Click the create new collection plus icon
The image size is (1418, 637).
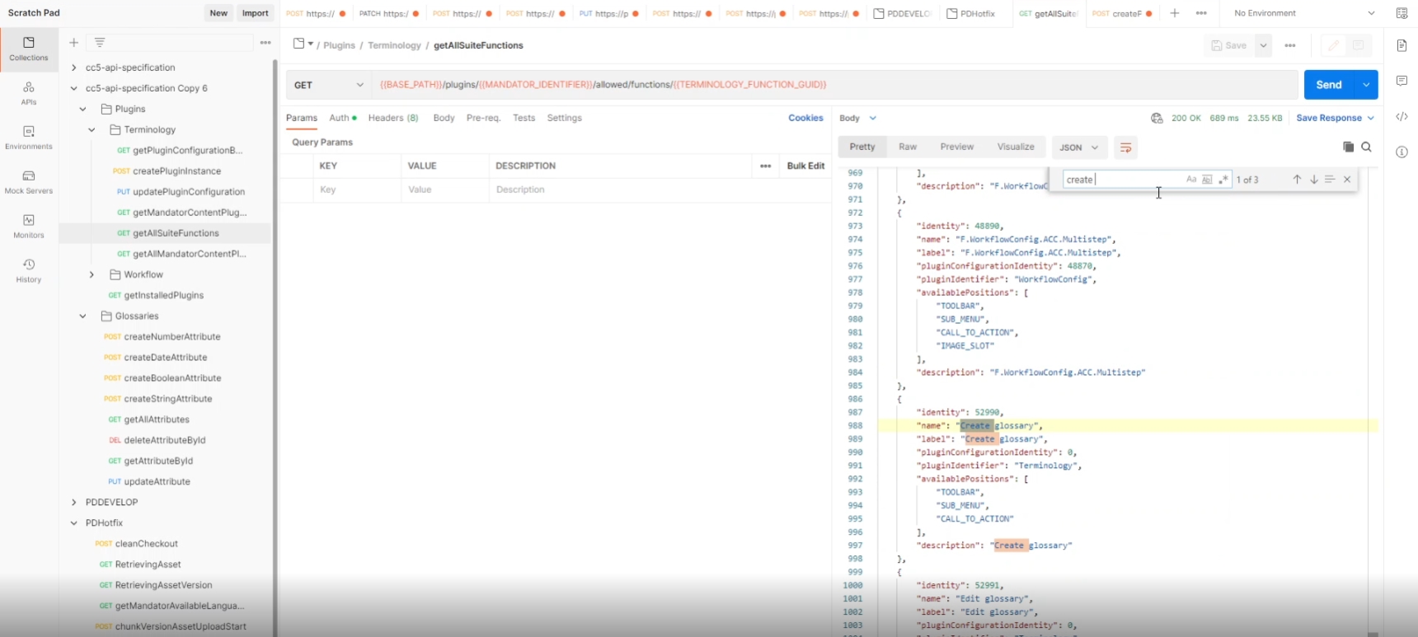point(74,43)
